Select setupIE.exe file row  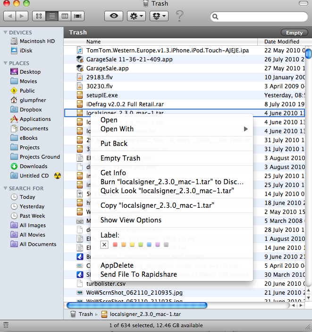point(184,95)
